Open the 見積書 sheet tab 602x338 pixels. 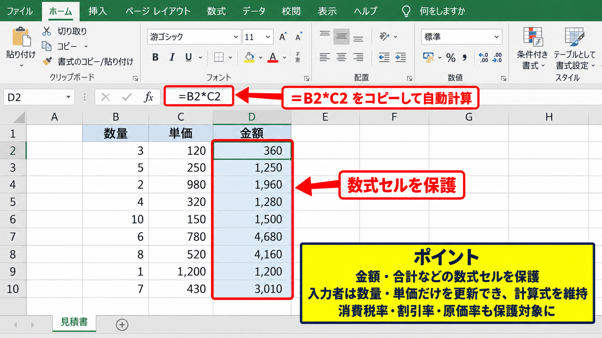(x=74, y=322)
